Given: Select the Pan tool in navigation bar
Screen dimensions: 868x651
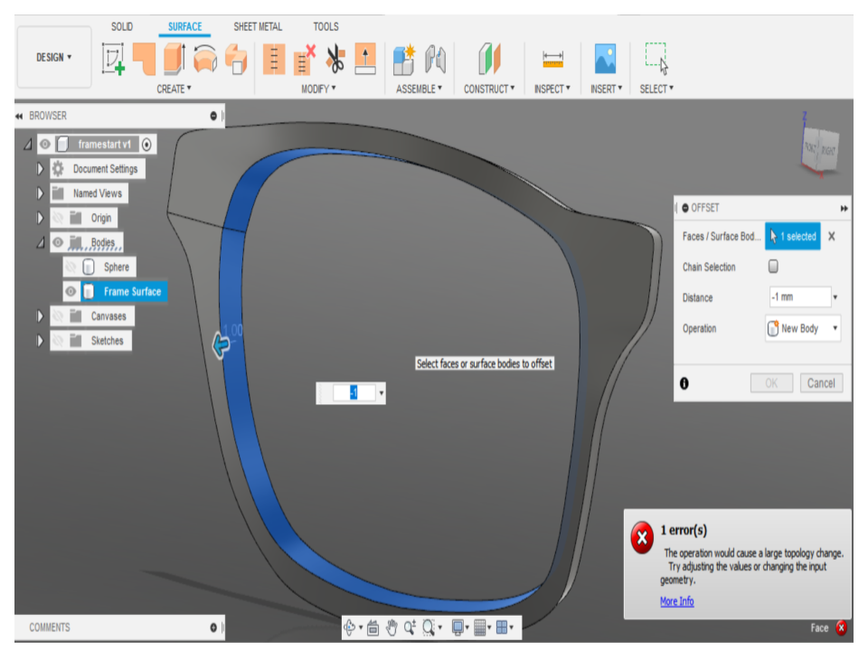Looking at the screenshot, I should 392,627.
